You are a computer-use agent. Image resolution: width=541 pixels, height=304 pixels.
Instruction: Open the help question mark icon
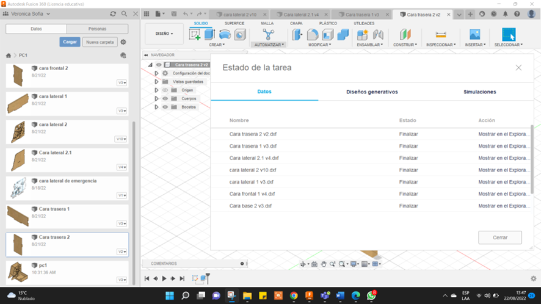(517, 14)
